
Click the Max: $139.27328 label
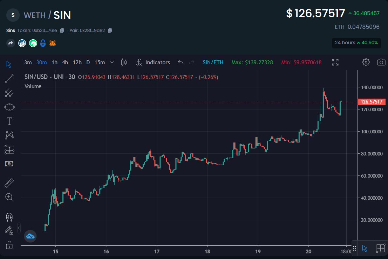tap(252, 62)
